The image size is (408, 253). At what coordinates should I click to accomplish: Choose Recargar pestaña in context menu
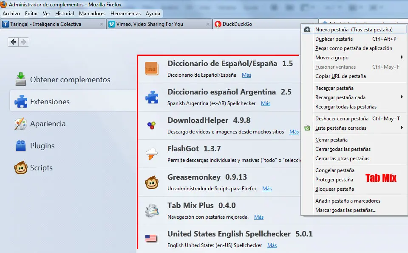[354, 88]
